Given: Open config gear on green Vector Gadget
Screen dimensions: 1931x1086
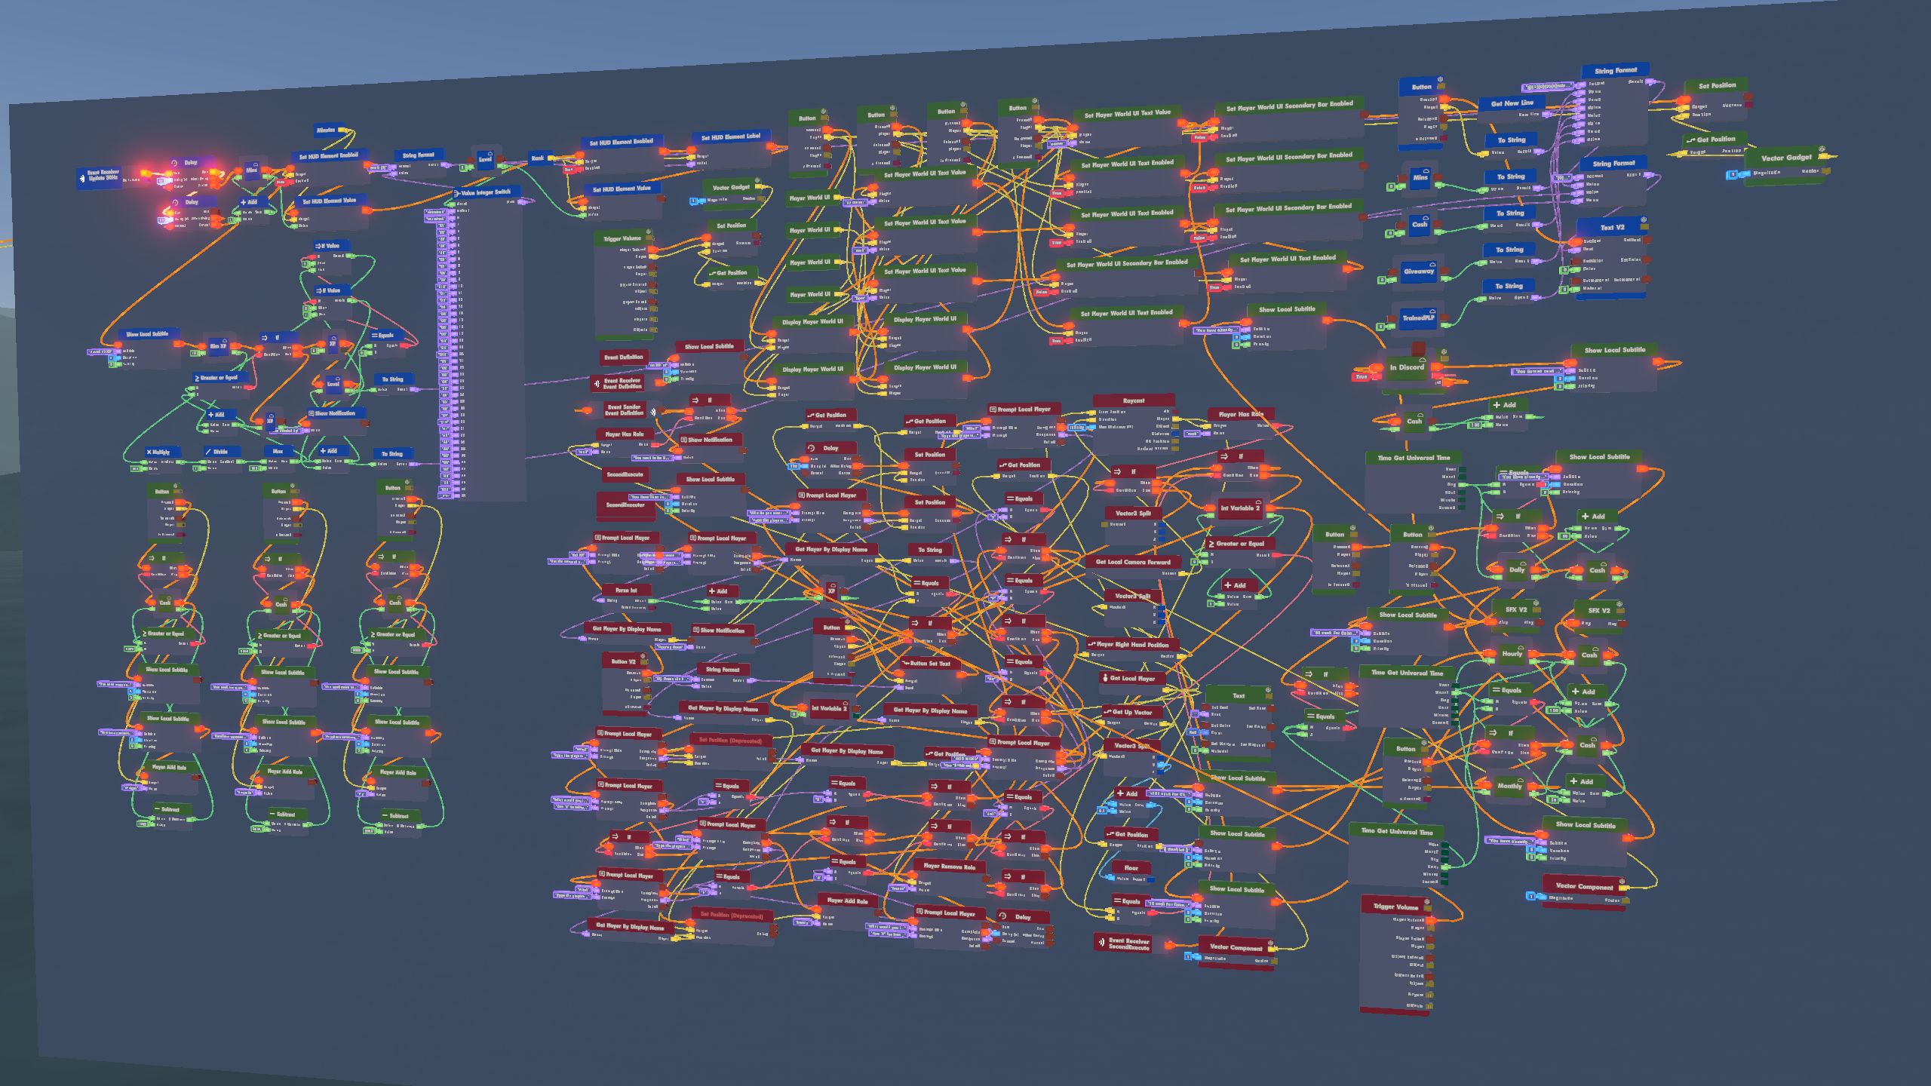Looking at the screenshot, I should pyautogui.click(x=1822, y=149).
